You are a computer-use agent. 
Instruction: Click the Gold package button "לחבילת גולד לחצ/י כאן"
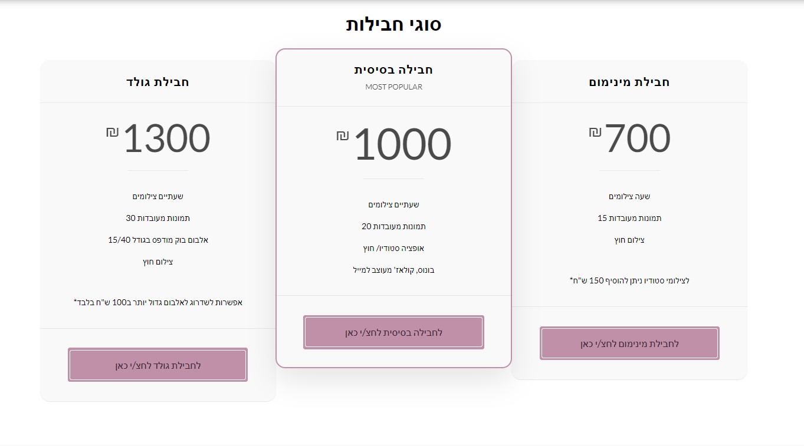click(157, 365)
